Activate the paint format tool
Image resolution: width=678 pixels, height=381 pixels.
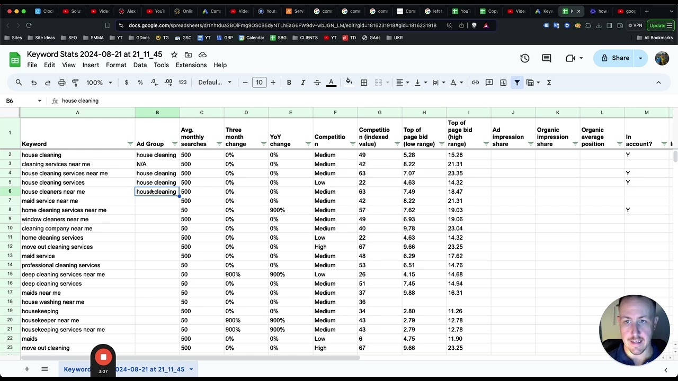75,83
